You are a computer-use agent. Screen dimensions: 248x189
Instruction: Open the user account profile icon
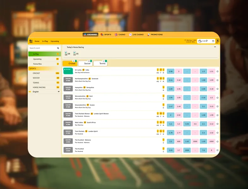point(217,41)
